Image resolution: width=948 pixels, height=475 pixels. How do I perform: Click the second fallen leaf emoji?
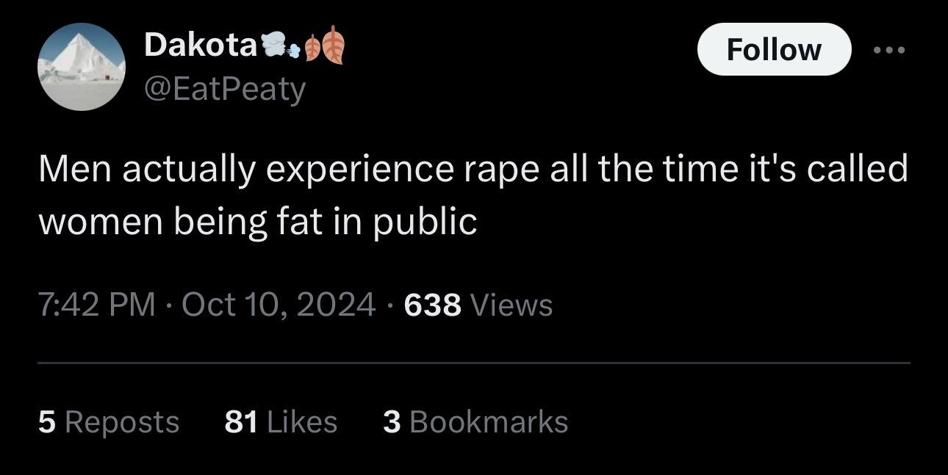[332, 46]
